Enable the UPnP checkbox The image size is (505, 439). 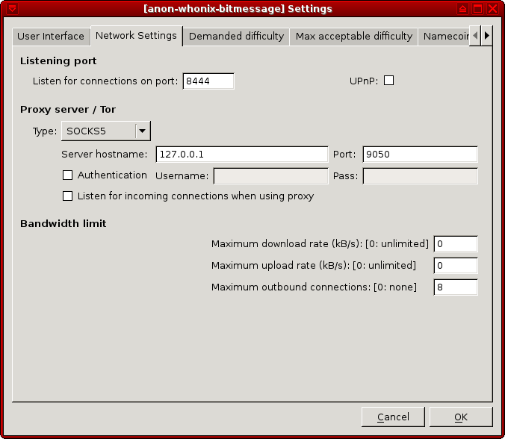388,81
